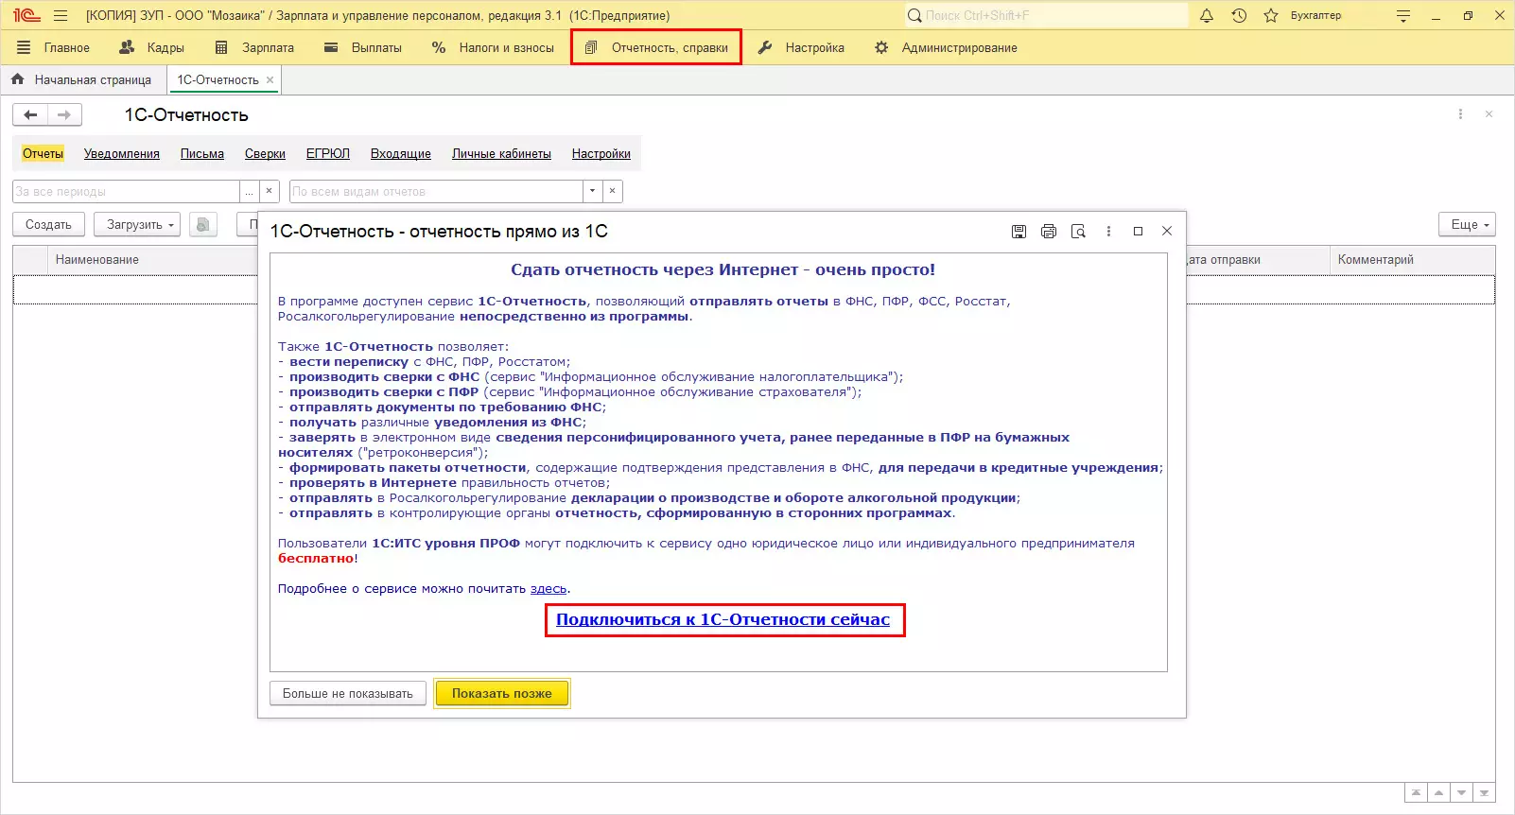Move up one row with the bottom-right arrow

[x=1438, y=792]
